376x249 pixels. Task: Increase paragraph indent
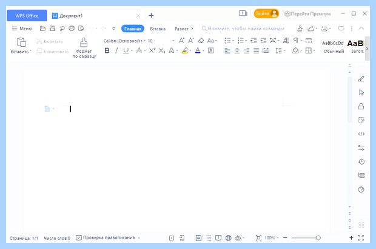263,41
